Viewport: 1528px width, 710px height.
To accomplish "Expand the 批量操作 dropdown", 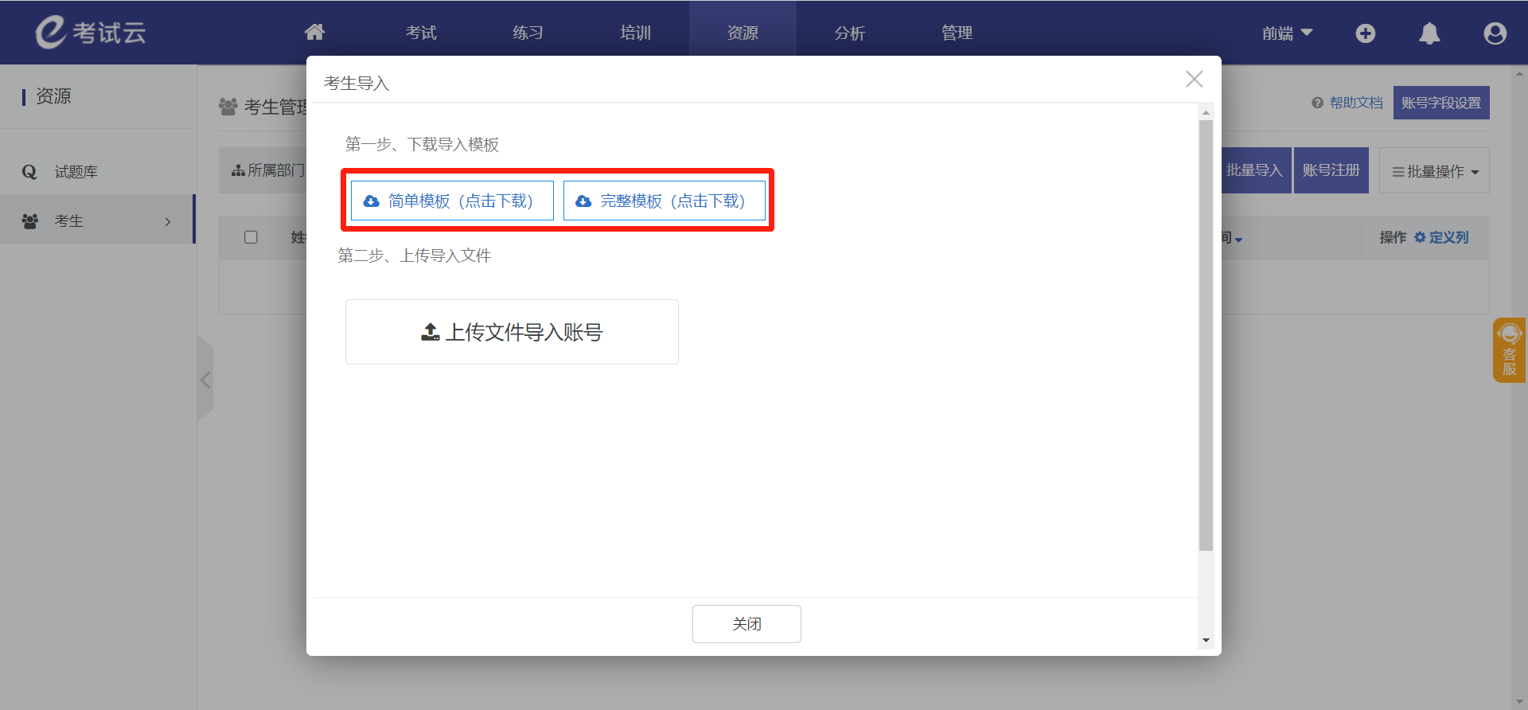I will click(x=1434, y=171).
